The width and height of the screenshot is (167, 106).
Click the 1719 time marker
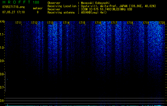click(x=146, y=23)
